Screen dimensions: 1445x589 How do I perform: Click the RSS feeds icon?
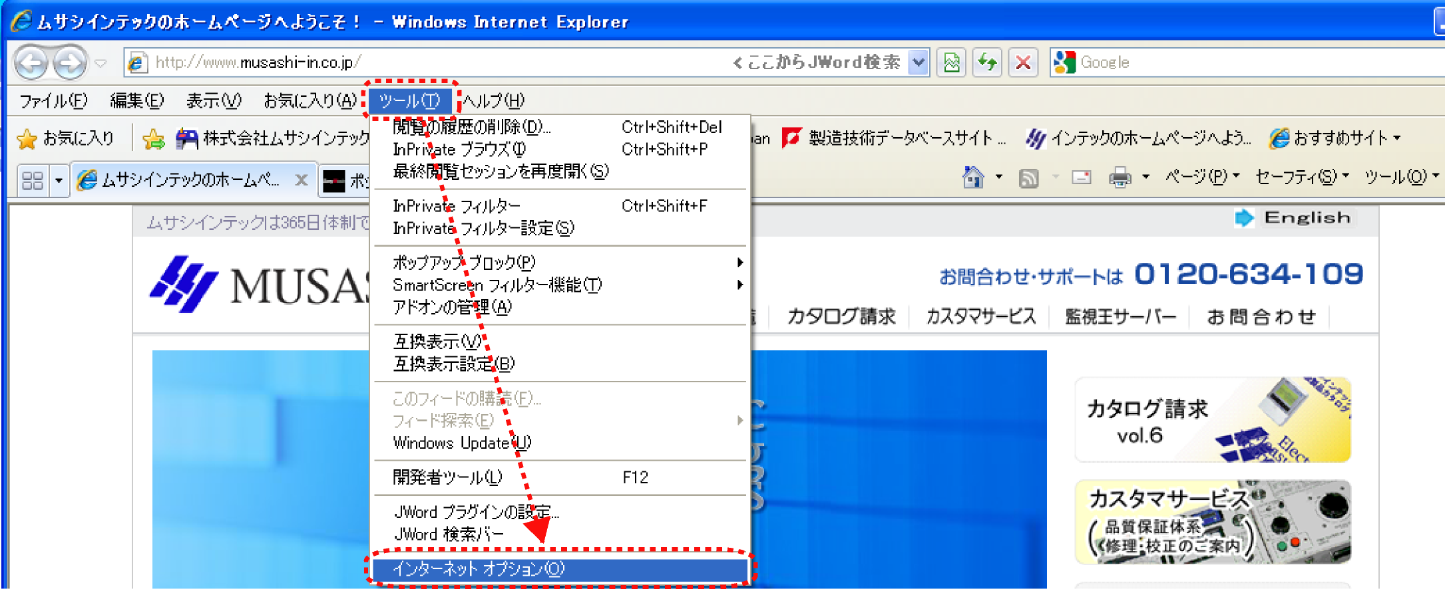point(1028,177)
